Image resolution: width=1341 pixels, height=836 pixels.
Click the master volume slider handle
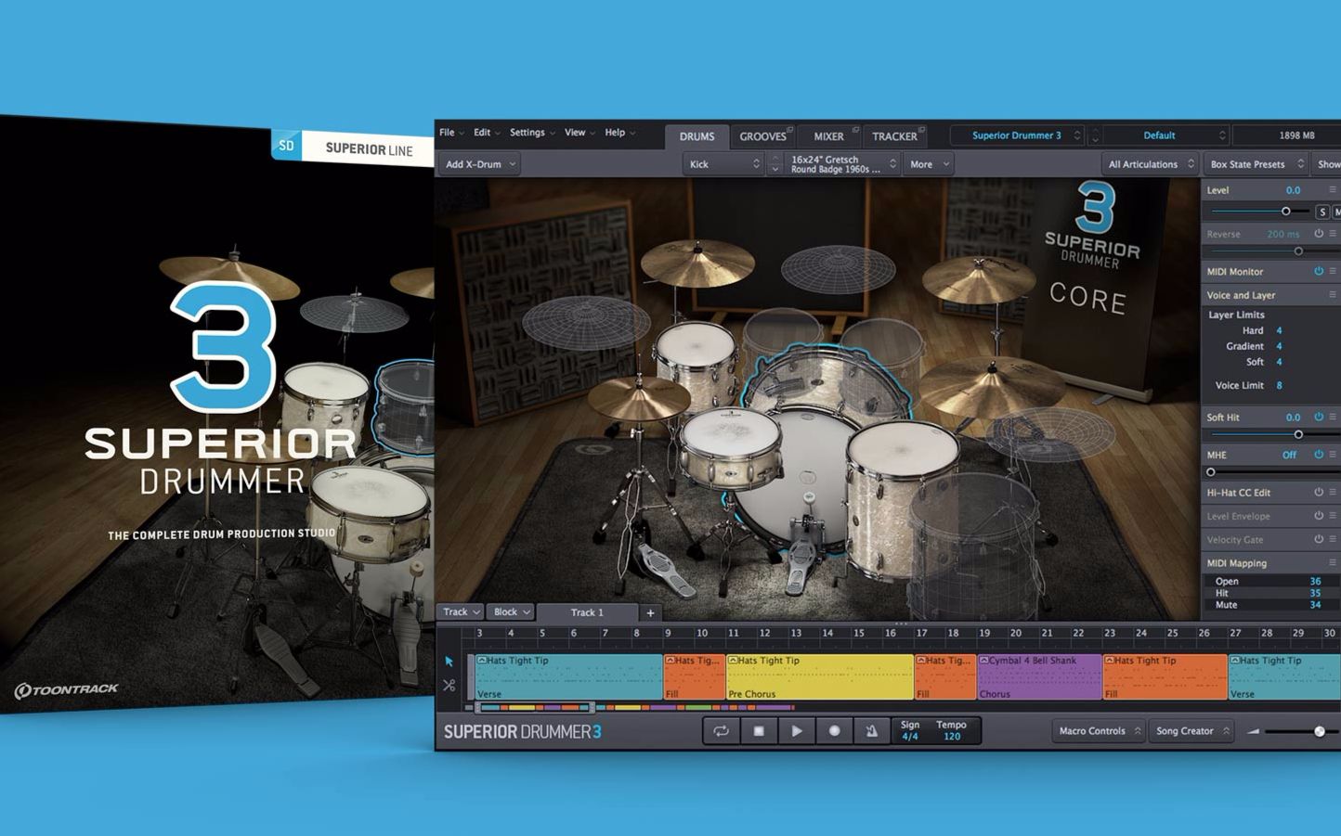tap(1320, 731)
